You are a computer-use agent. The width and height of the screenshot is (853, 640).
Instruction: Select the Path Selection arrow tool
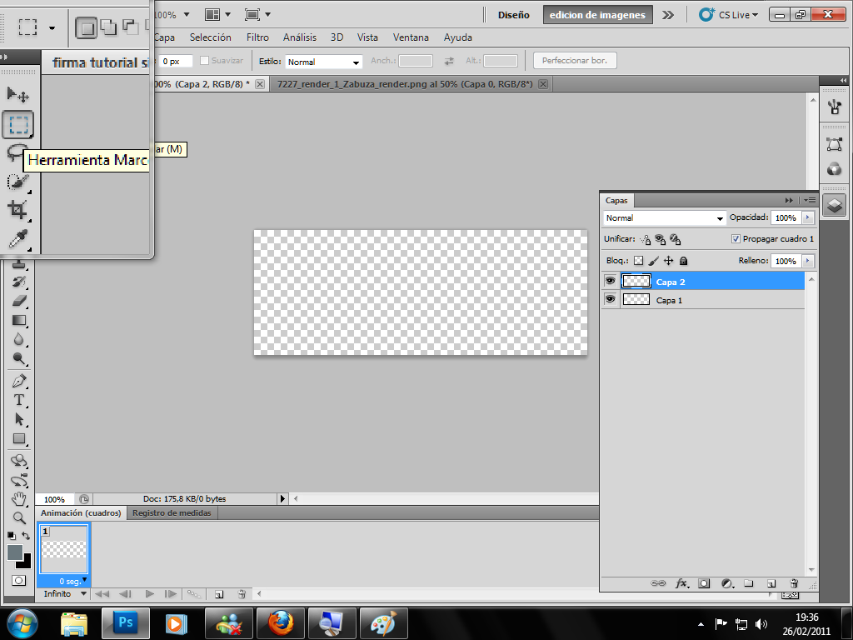(19, 419)
